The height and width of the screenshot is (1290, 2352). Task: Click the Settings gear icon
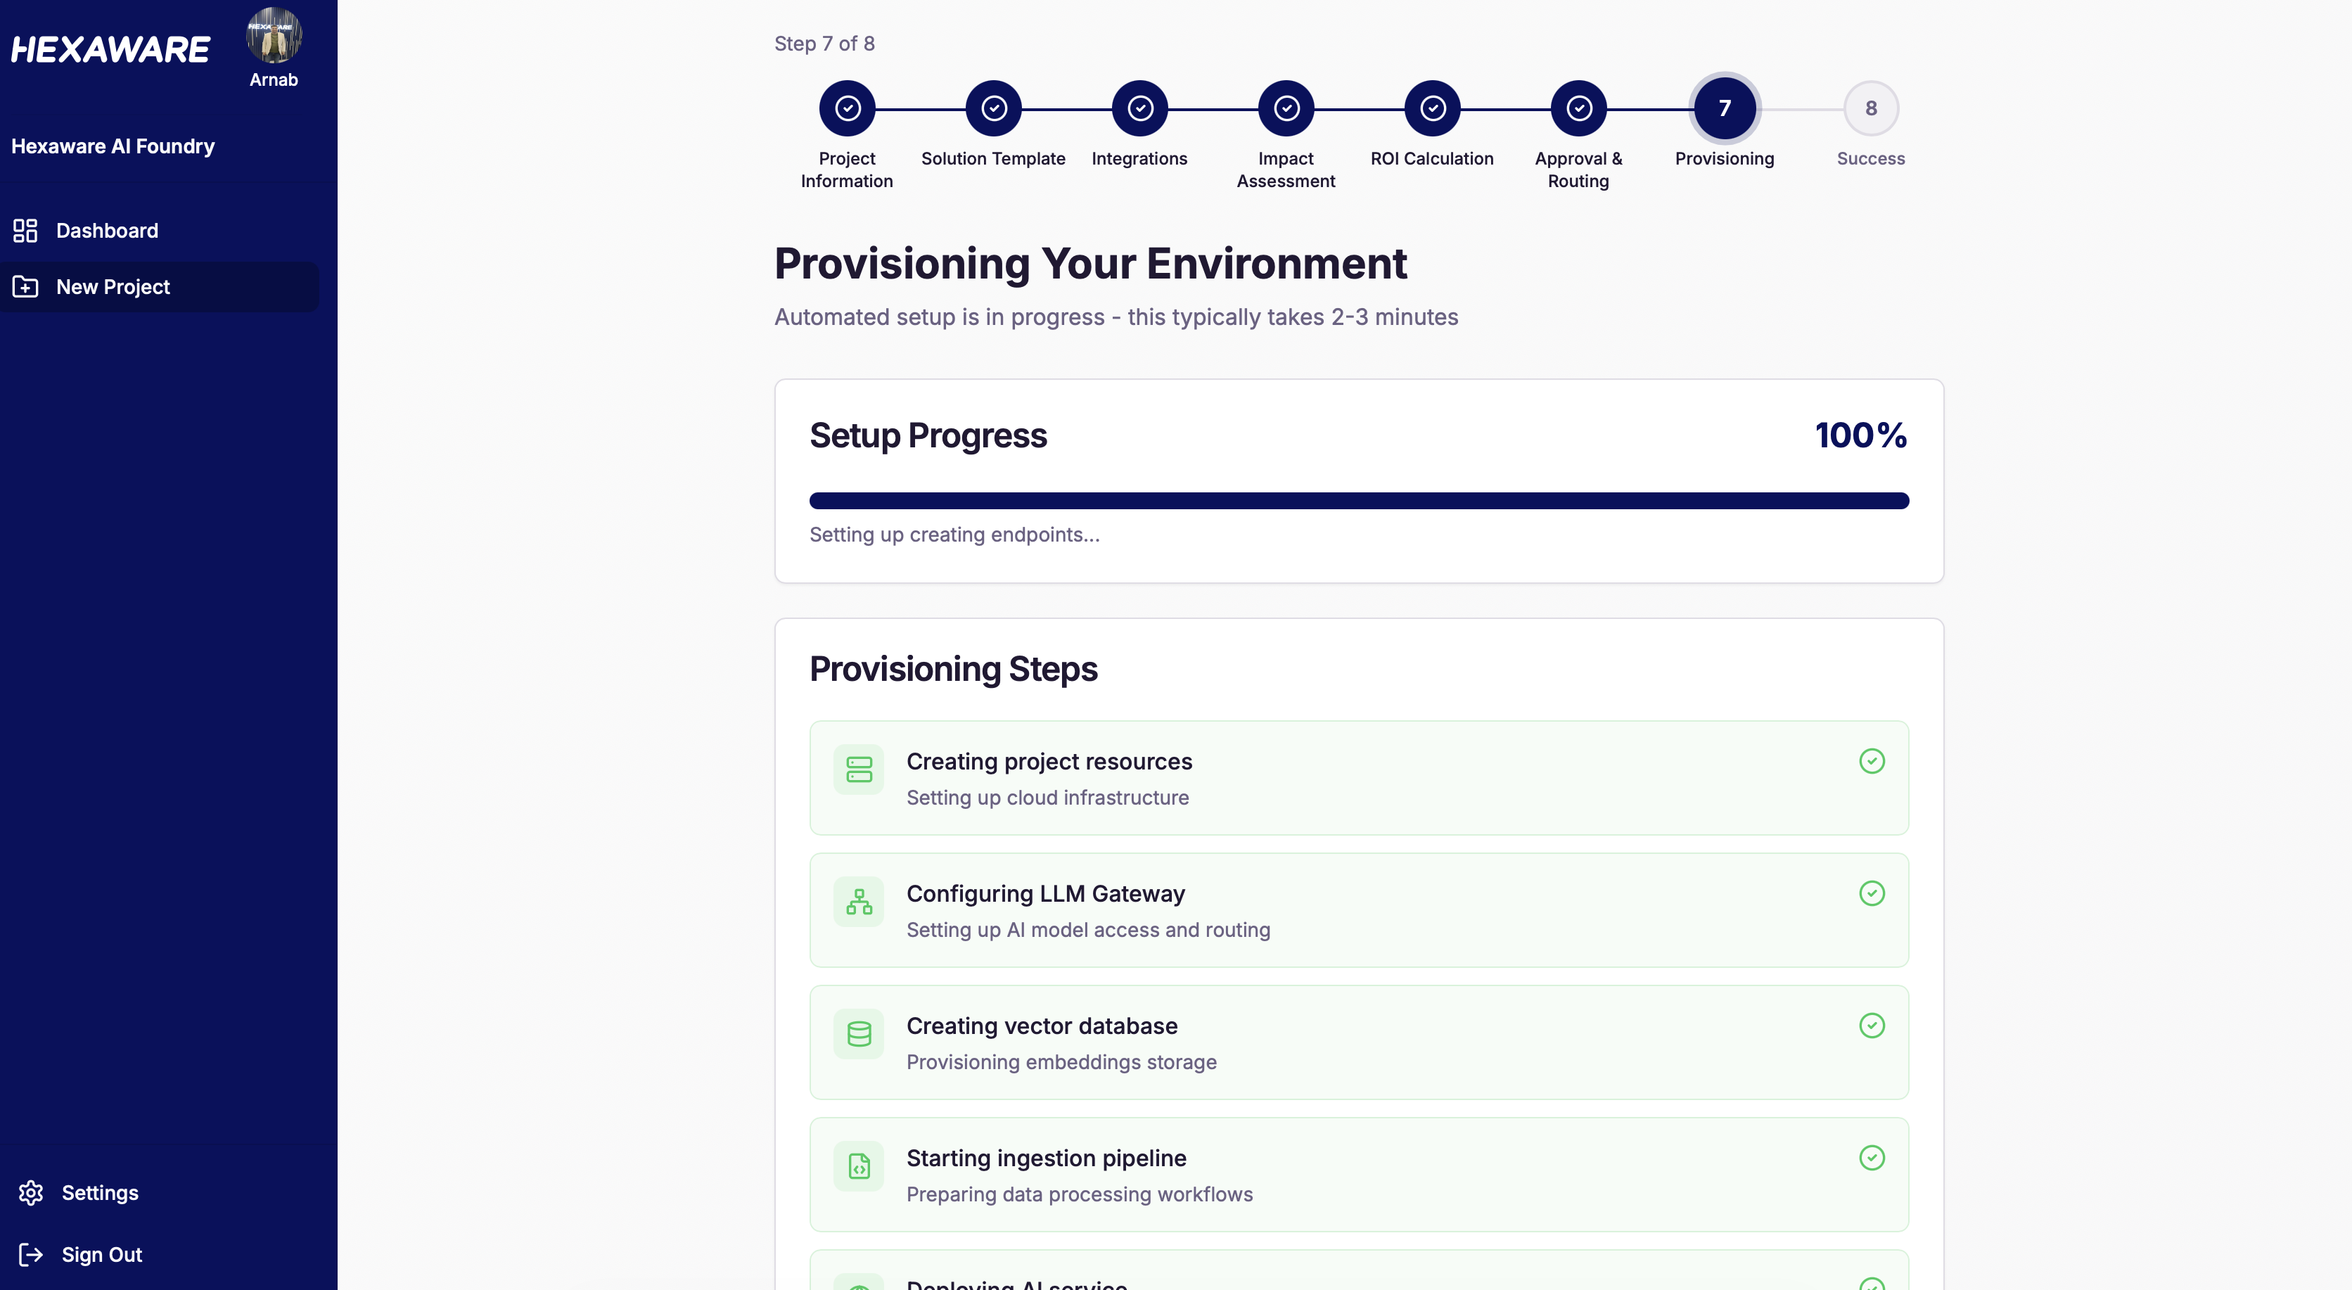32,1192
